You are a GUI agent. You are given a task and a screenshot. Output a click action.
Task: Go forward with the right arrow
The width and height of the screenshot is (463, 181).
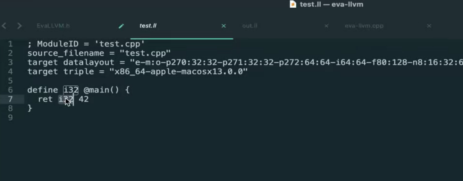point(20,26)
